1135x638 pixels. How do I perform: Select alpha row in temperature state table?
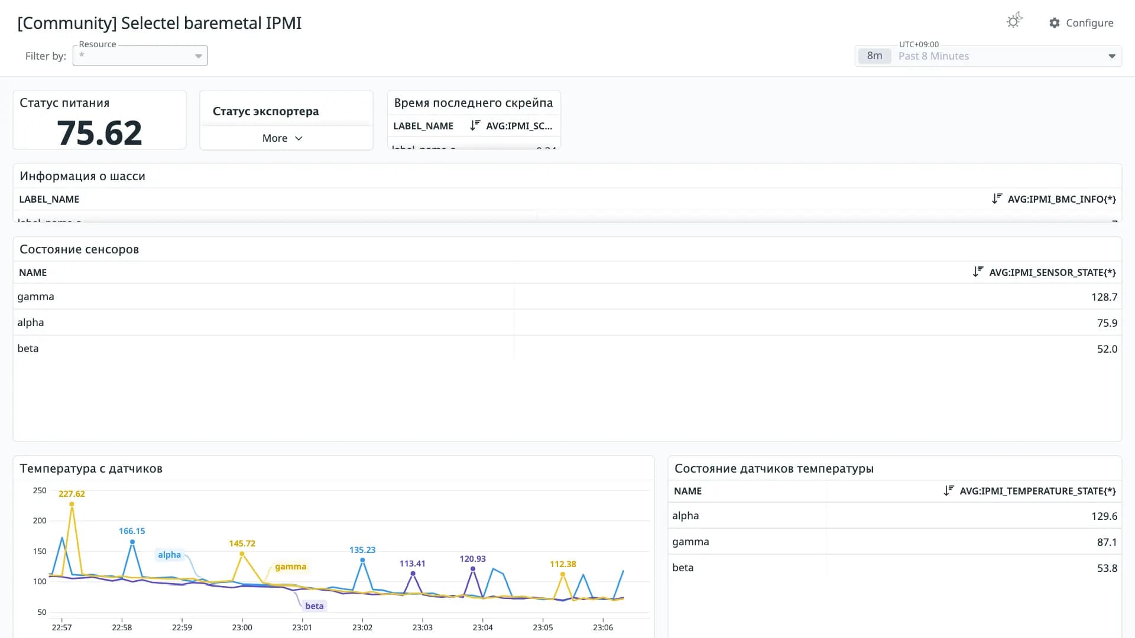pyautogui.click(x=894, y=516)
